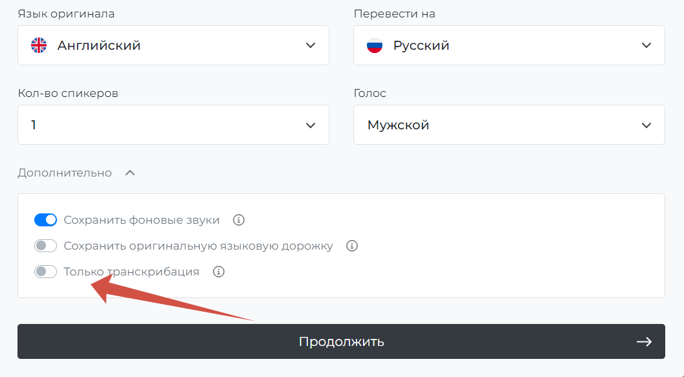This screenshot has width=684, height=377.
Task: Click the right arrow icon on Продолжить bar
Action: (x=645, y=341)
